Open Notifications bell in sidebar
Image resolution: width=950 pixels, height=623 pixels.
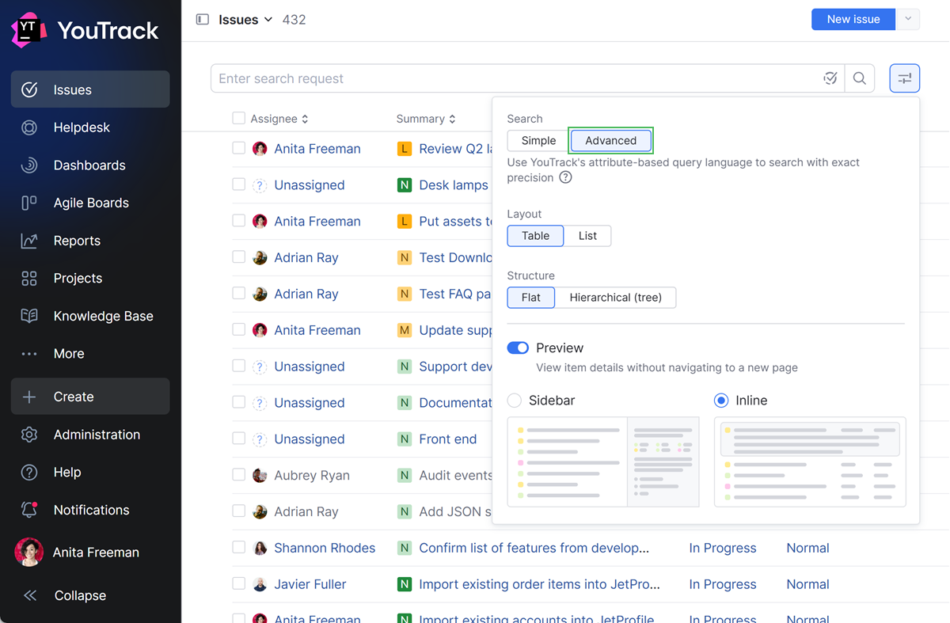point(29,510)
